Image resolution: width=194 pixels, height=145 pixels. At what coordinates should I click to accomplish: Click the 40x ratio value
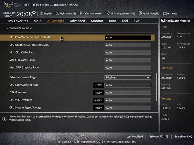[163, 58]
